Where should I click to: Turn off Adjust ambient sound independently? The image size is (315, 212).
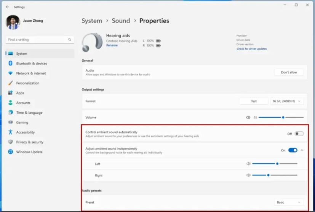tap(293, 150)
